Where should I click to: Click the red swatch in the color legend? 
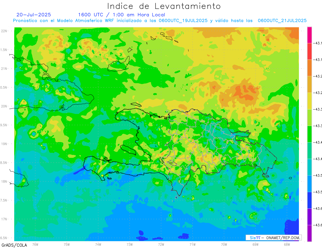point(309,51)
